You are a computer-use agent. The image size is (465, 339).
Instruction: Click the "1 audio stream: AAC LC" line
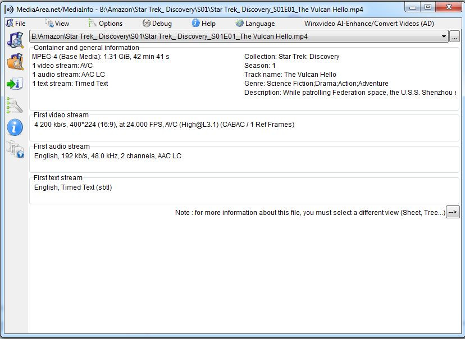tap(69, 75)
